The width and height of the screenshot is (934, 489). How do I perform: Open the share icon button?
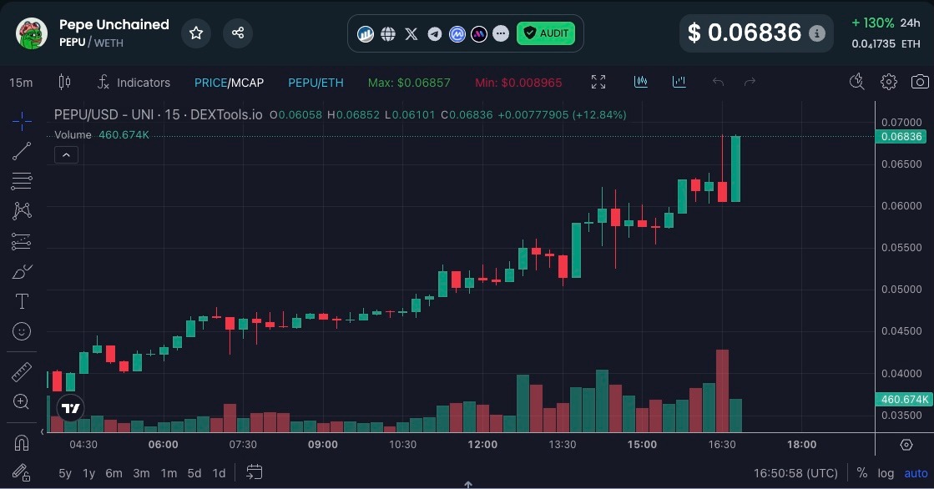click(238, 33)
